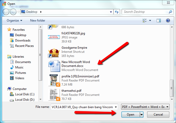This screenshot has height=123, width=176.
Task: Click the Cancel button
Action: pos(158,115)
